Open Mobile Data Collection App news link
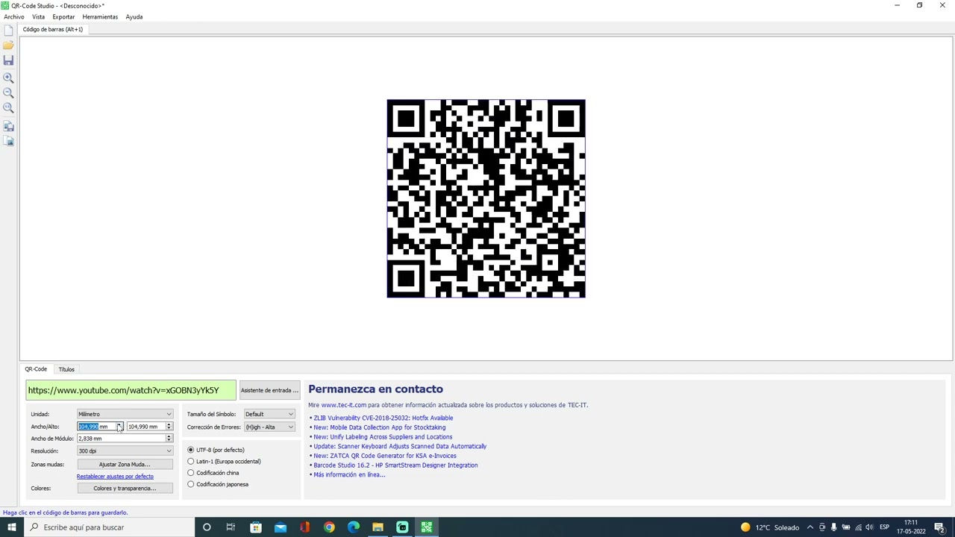The image size is (955, 537). tap(379, 427)
